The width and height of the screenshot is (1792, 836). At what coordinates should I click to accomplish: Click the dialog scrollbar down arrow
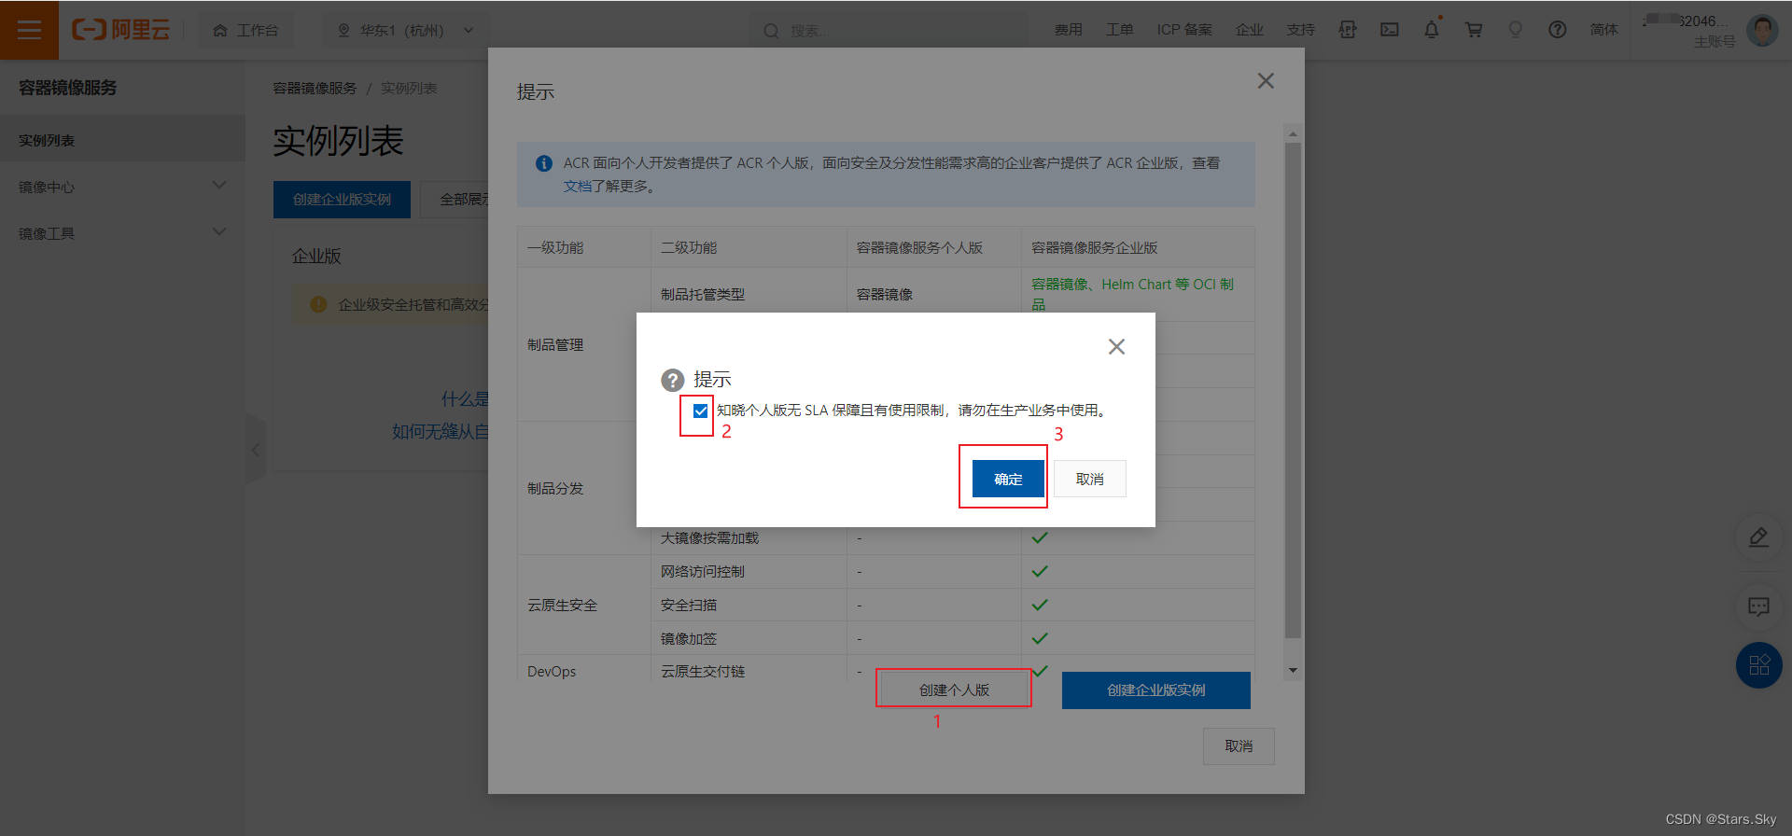pyautogui.click(x=1293, y=670)
